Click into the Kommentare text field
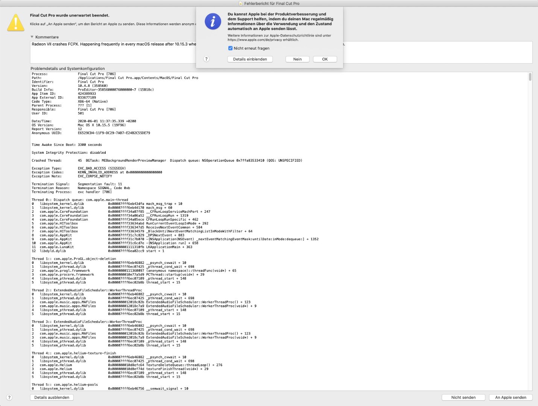Viewport: 538px width, 406px height. [281, 52]
